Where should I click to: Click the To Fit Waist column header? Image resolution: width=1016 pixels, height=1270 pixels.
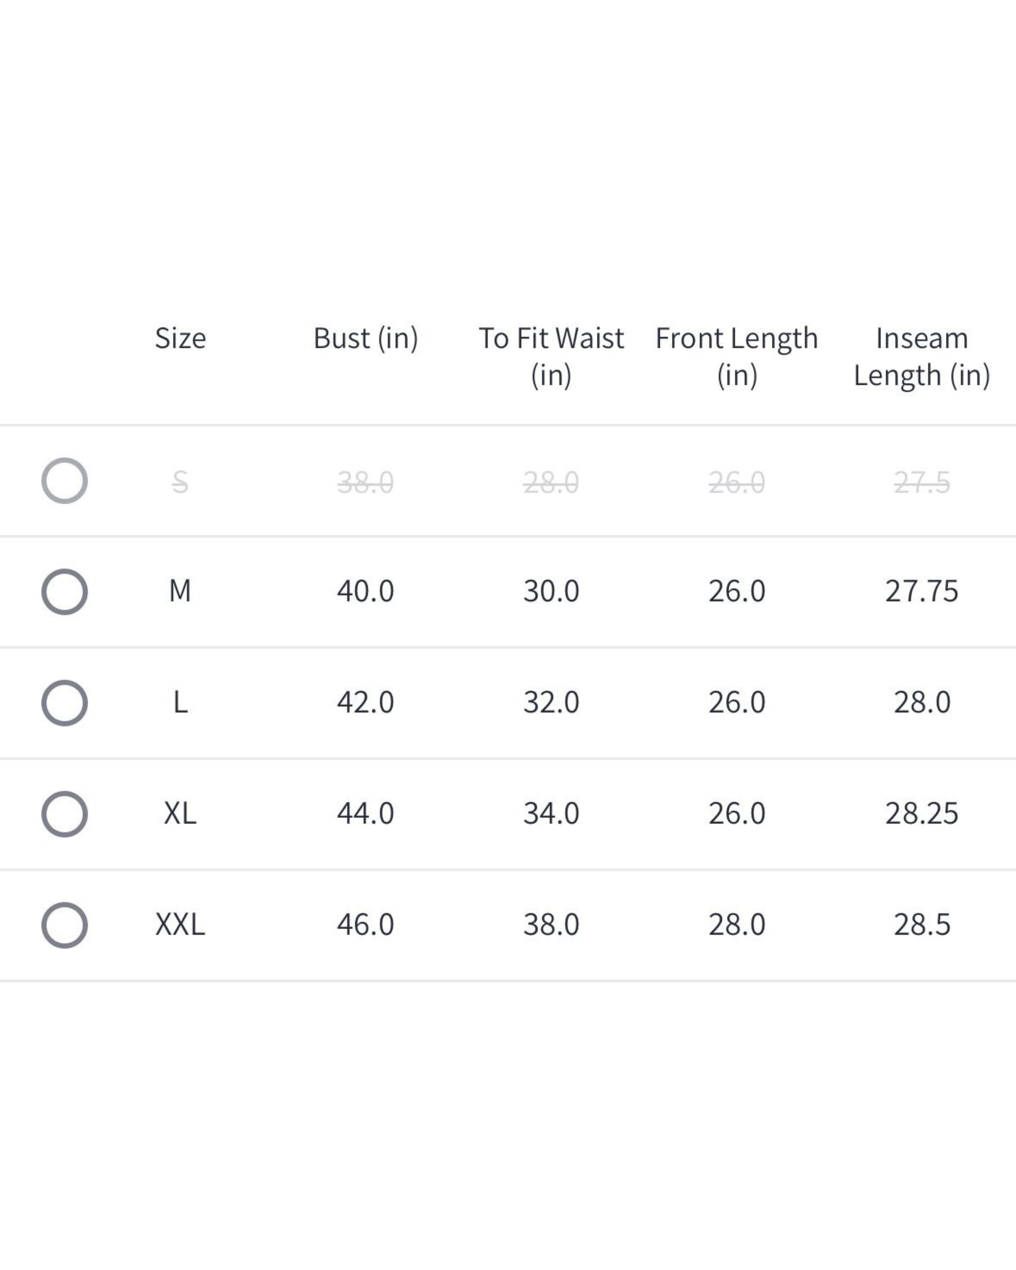pyautogui.click(x=551, y=356)
